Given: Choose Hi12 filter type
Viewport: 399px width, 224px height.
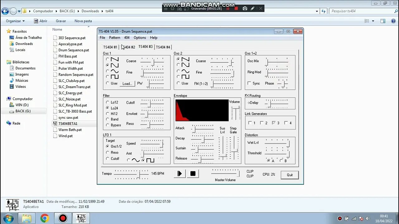Looking at the screenshot, I should pyautogui.click(x=108, y=114).
